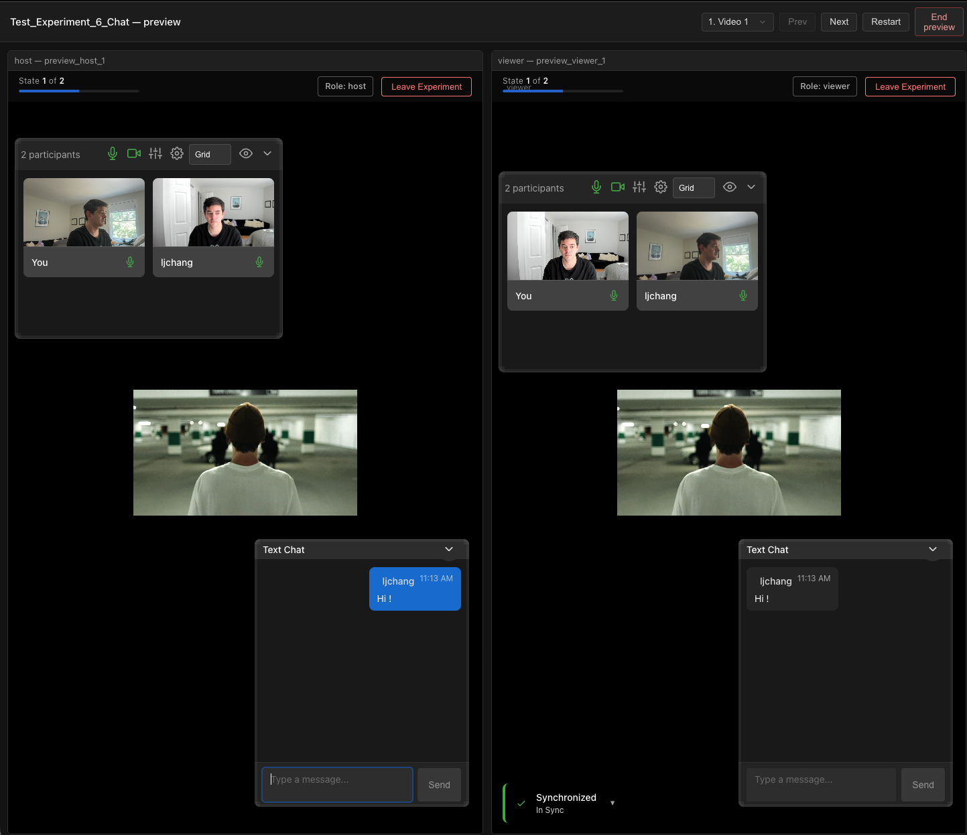967x835 pixels.
Task: Click 'In Sync' status text
Action: pos(550,810)
